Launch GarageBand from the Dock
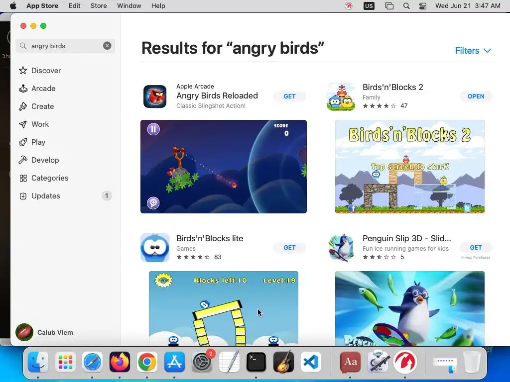This screenshot has height=382, width=510. coord(283,362)
